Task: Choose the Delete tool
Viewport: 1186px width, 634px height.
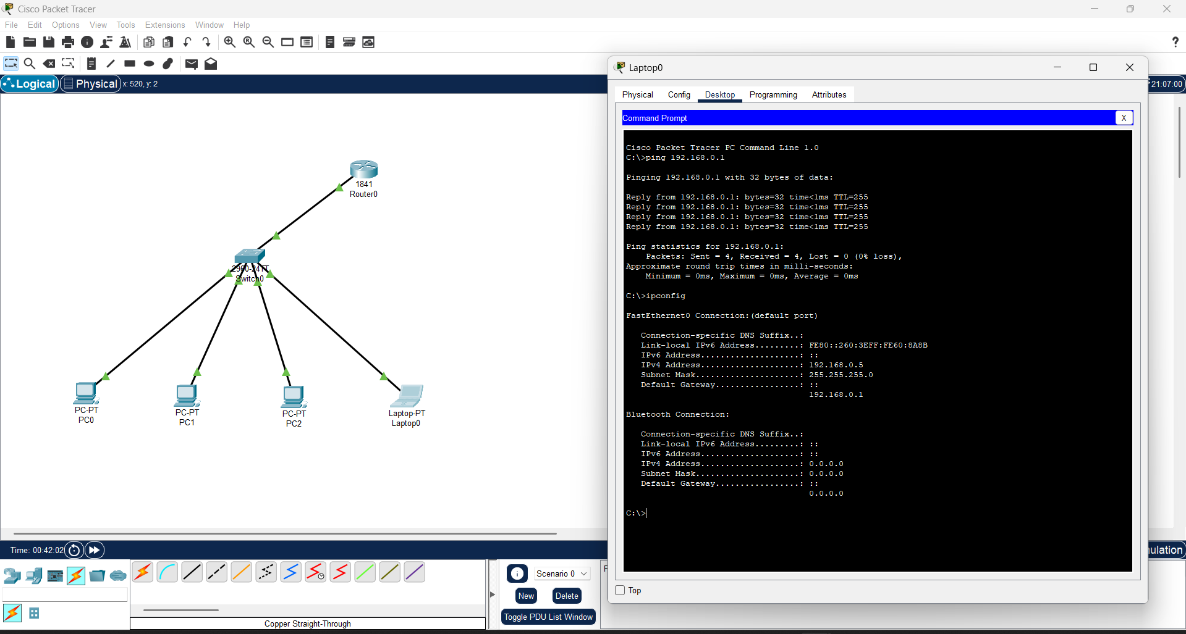Action: [x=49, y=64]
